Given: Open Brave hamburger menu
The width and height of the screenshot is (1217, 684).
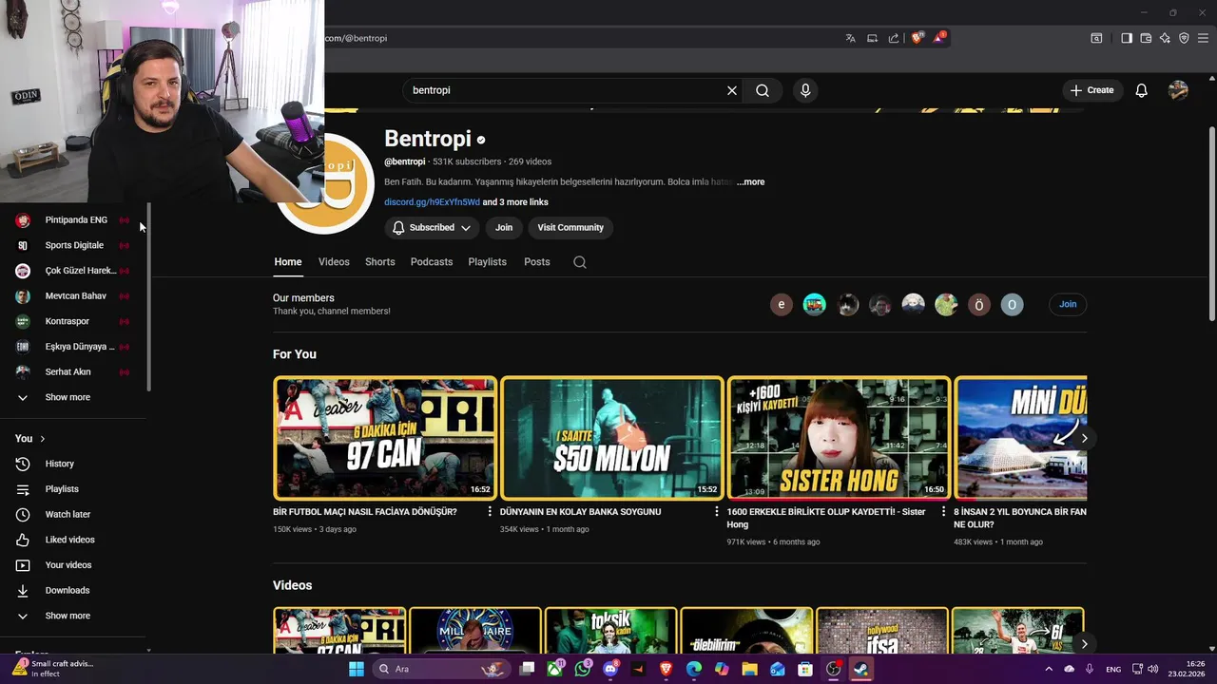Looking at the screenshot, I should pos(1203,38).
